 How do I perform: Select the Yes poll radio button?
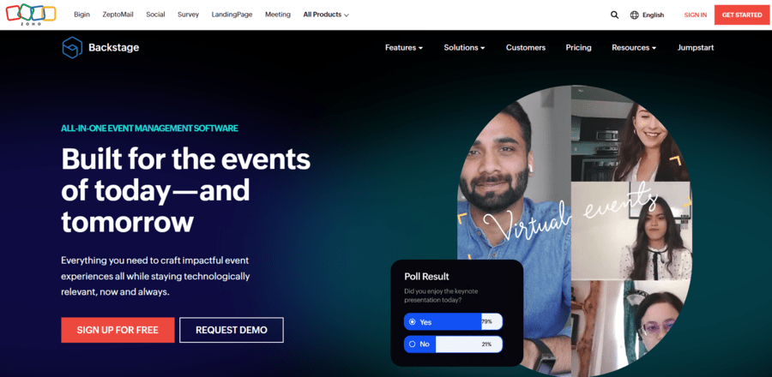pyautogui.click(x=413, y=322)
